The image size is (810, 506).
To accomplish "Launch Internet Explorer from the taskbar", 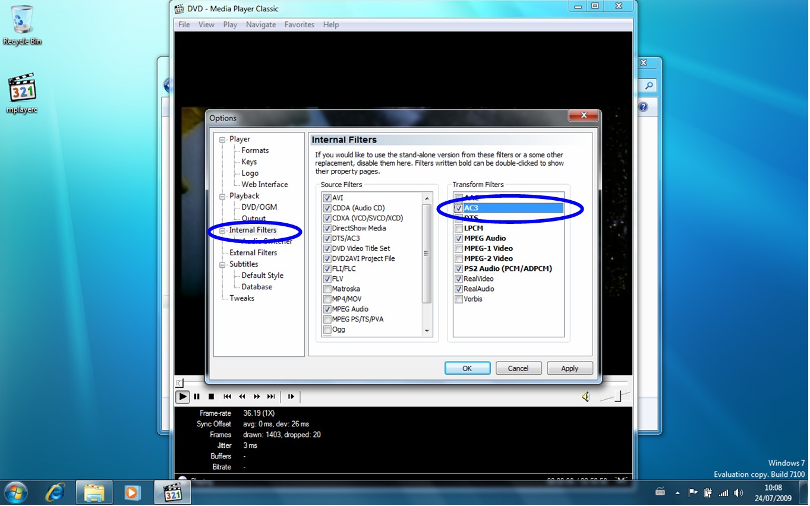I will pyautogui.click(x=56, y=493).
